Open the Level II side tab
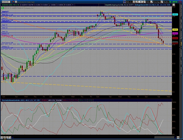The height and width of the screenshot is (140, 183). pos(181,62)
